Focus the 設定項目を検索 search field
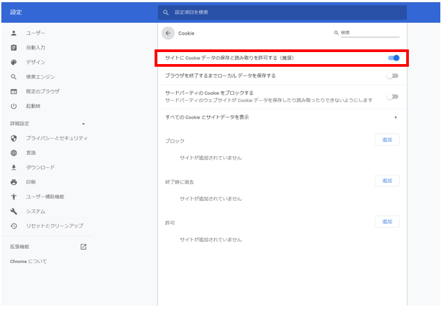443x309 pixels. pos(281,13)
